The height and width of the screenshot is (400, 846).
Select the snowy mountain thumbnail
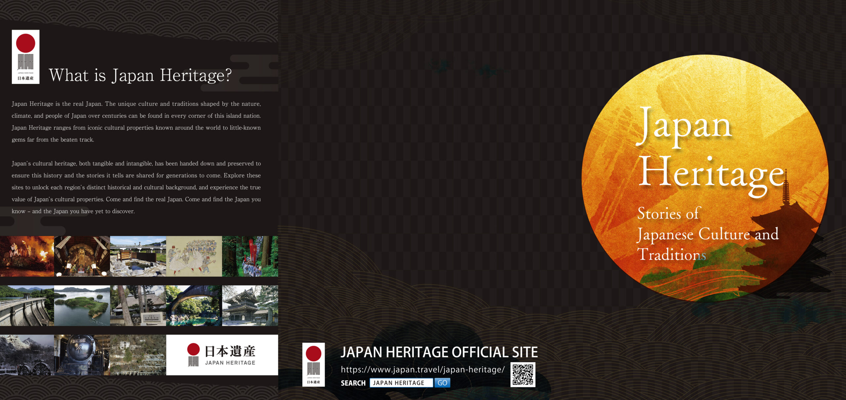27,355
